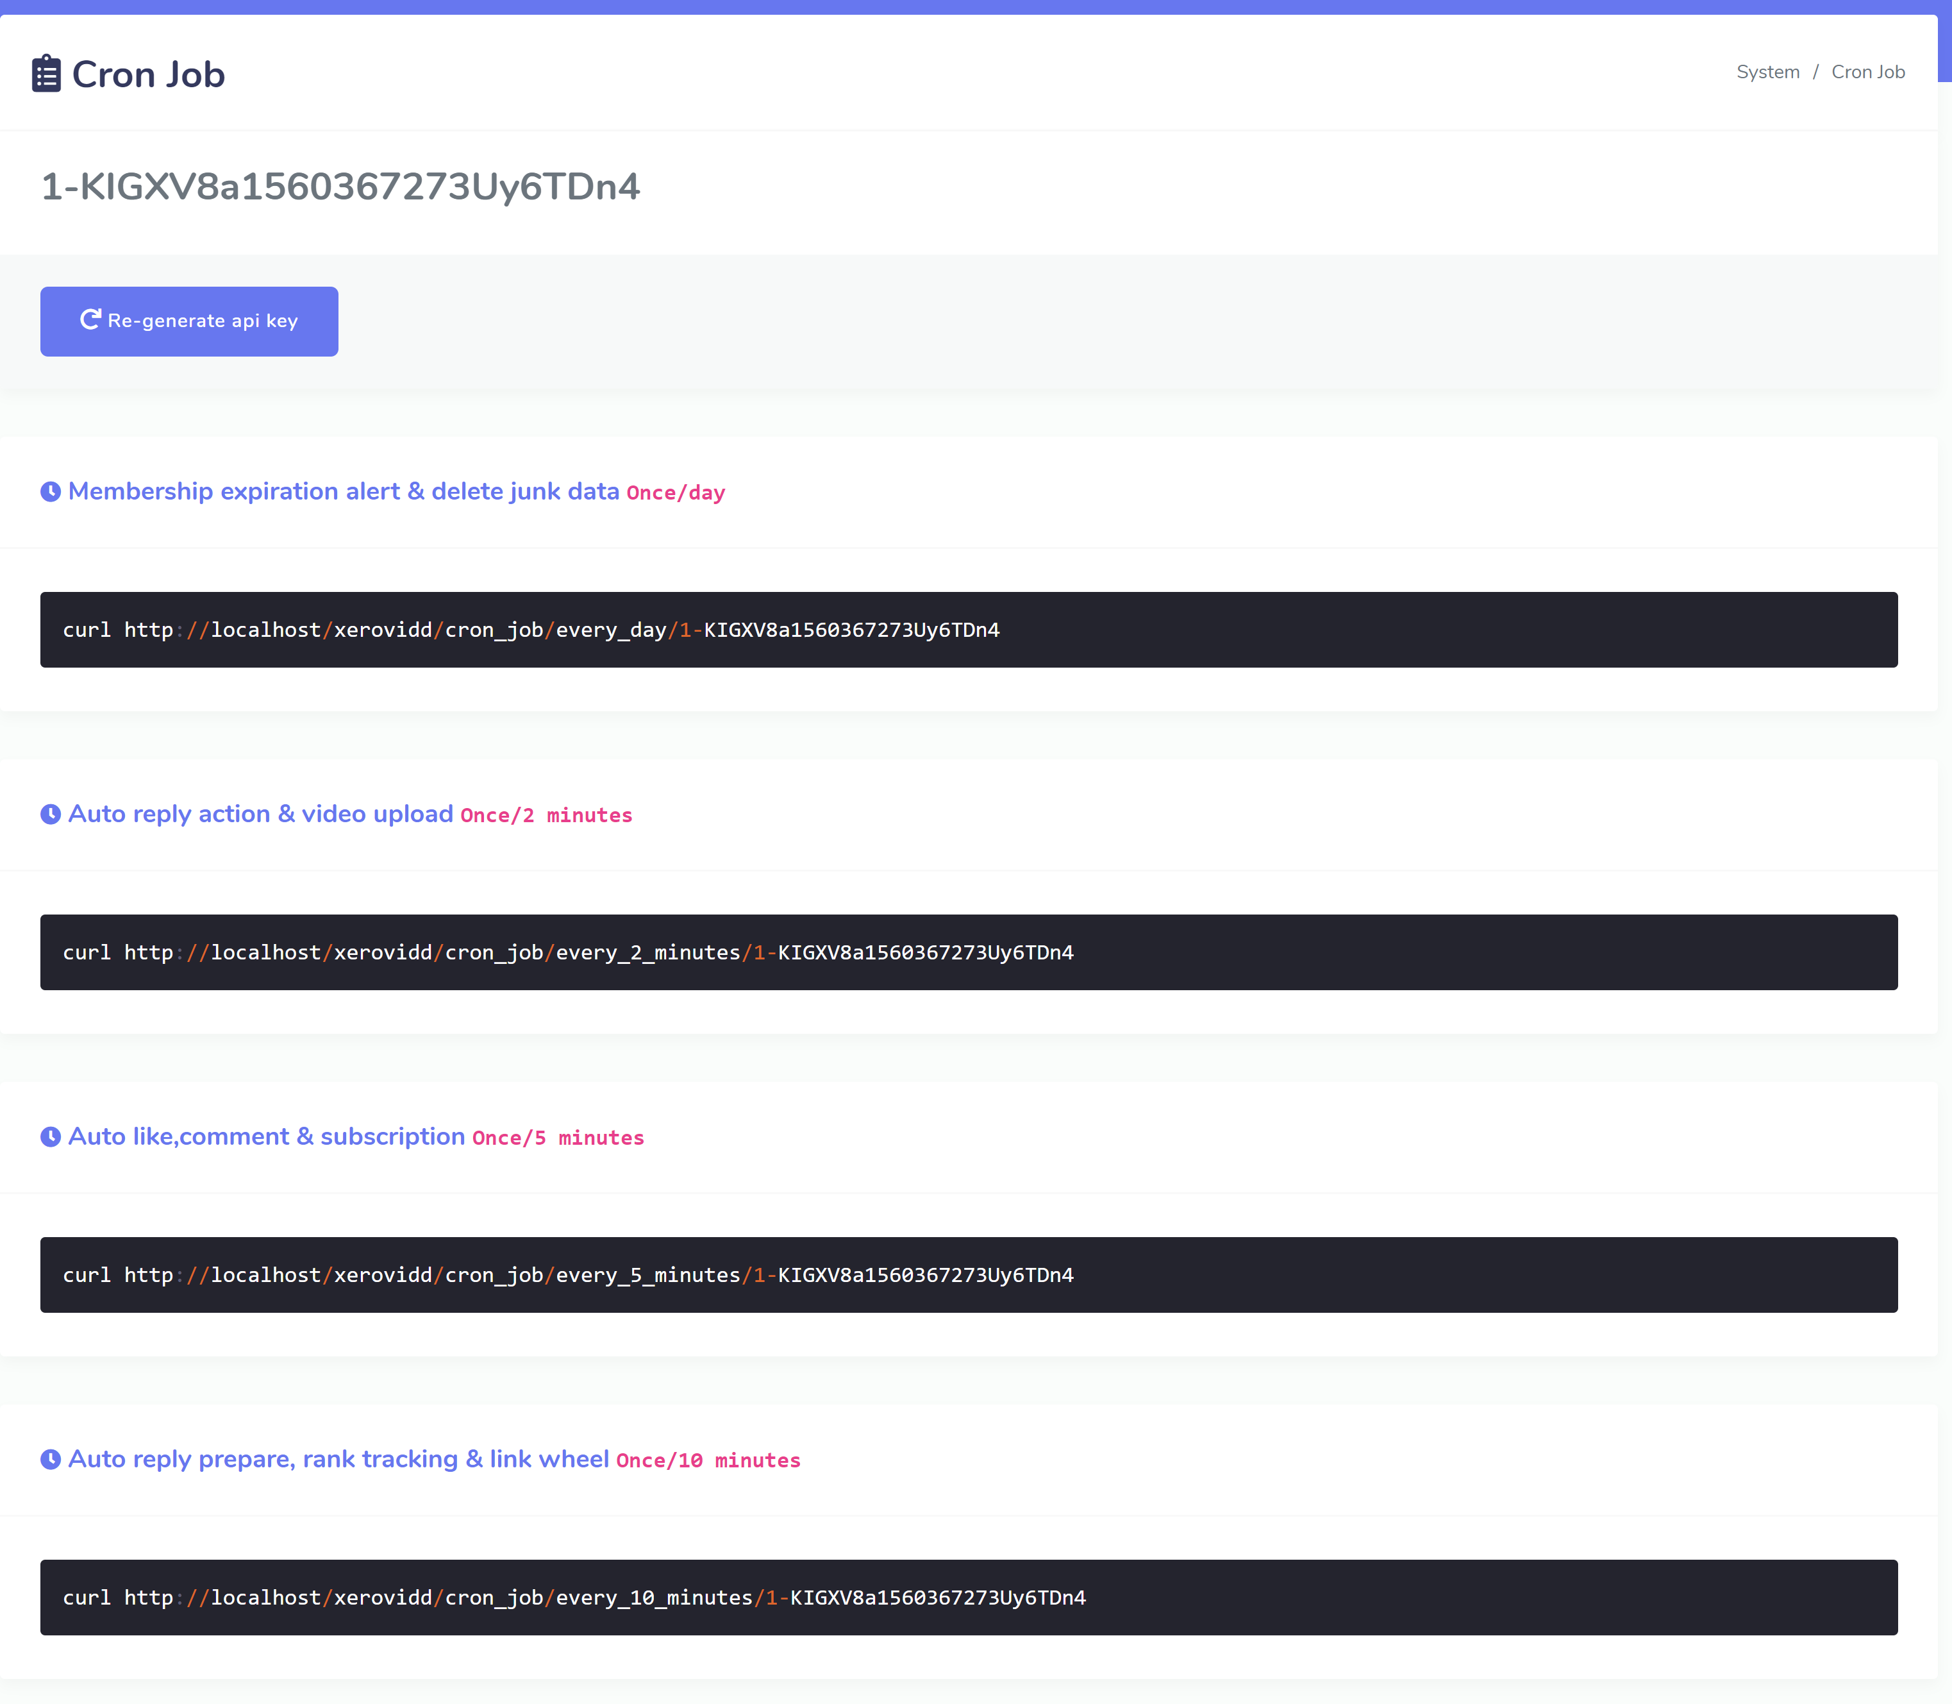
Task: Click the Auto reply action & video upload heading
Action: [260, 814]
